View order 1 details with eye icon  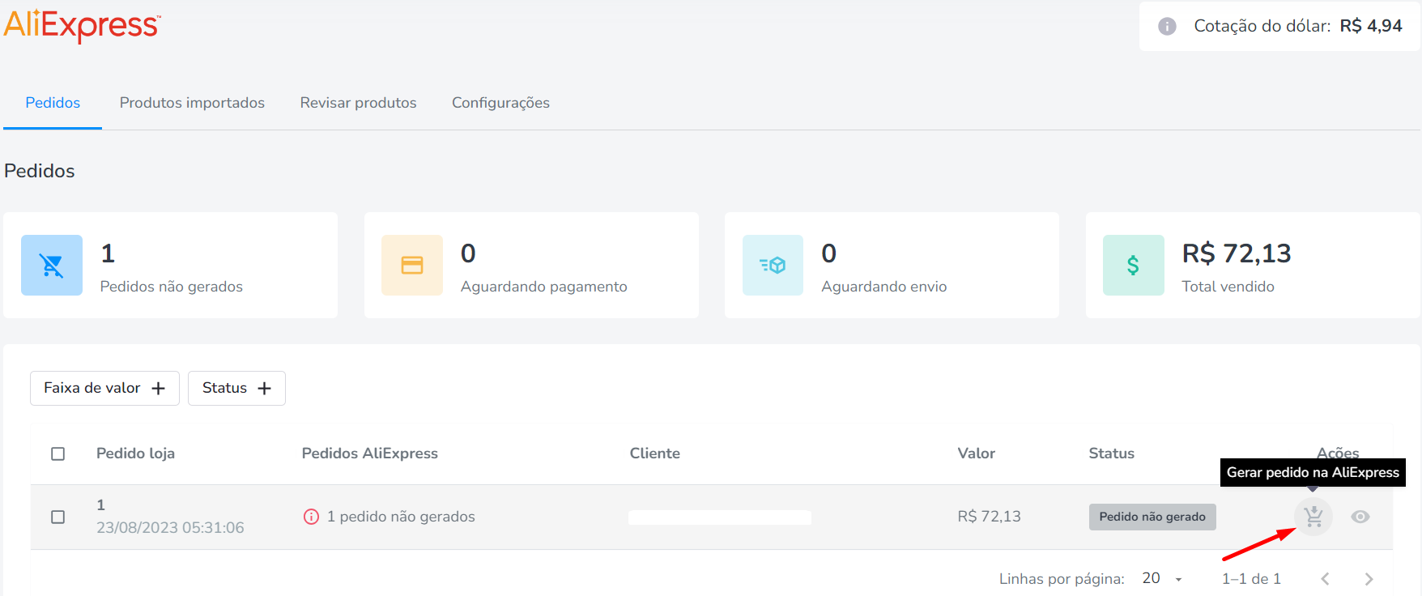click(1360, 517)
